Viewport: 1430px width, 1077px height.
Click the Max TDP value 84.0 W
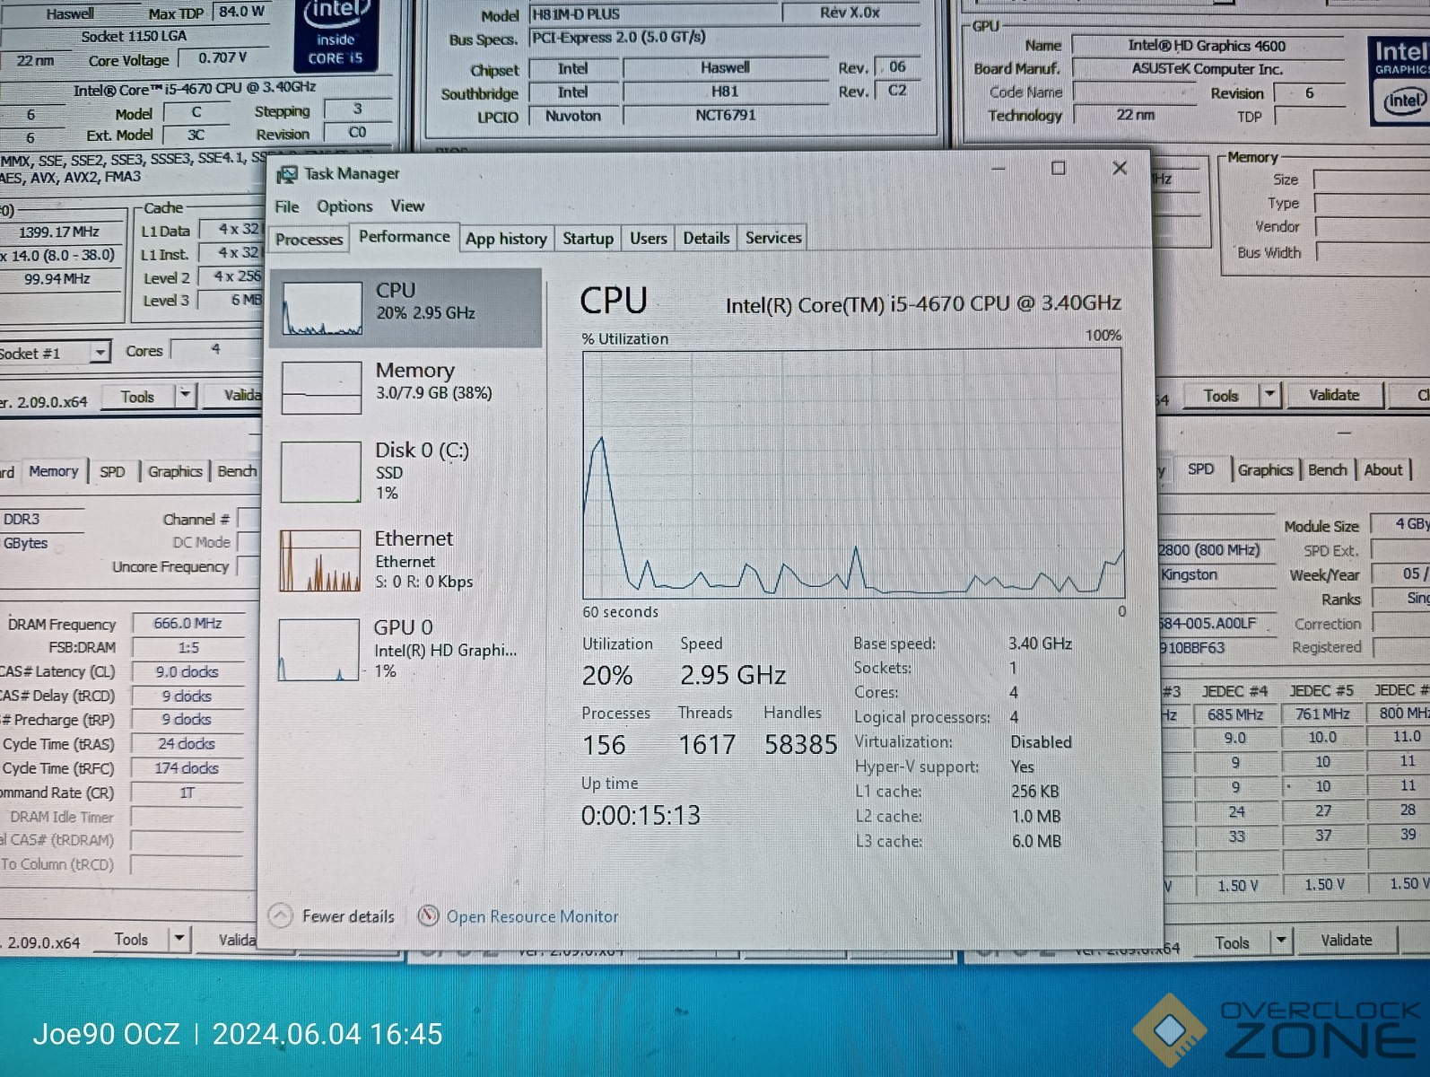coord(241,12)
